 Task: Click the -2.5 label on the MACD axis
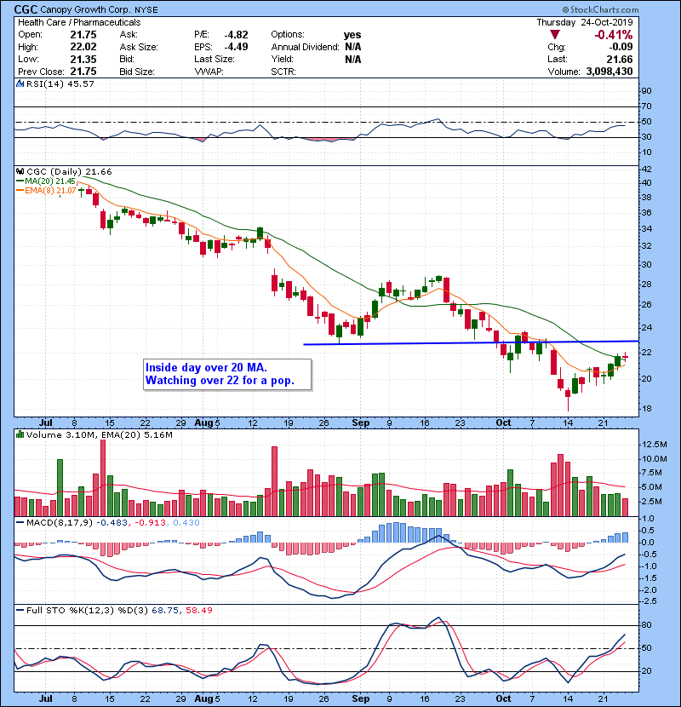pos(649,601)
